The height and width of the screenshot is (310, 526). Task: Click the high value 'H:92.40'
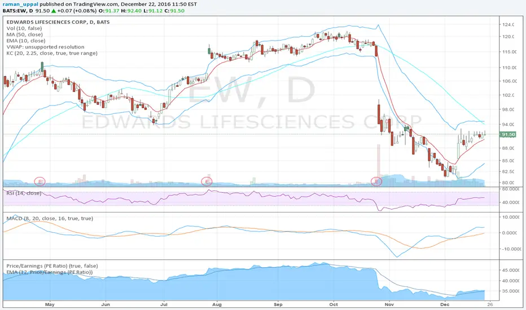point(131,11)
